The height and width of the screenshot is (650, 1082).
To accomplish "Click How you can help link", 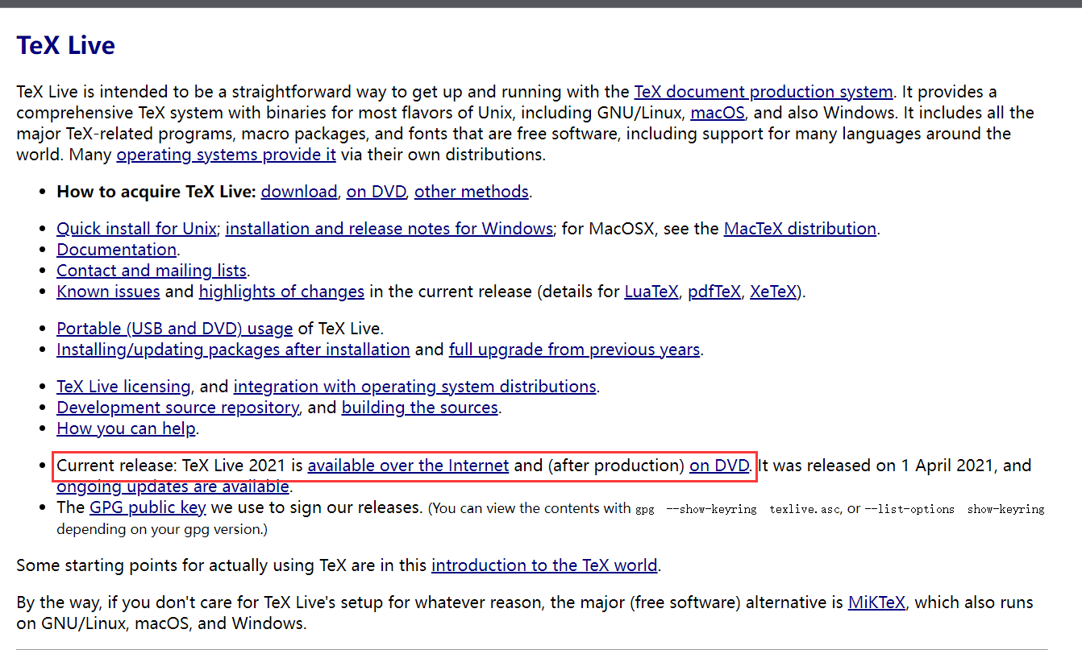I will click(126, 429).
